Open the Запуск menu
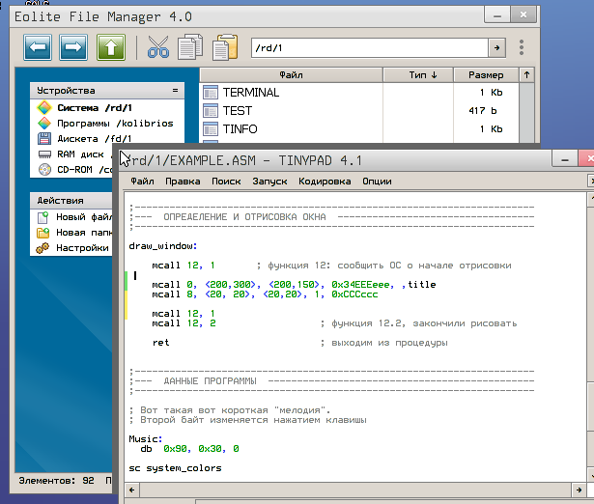Viewport: 594px width, 504px height. pyautogui.click(x=269, y=181)
